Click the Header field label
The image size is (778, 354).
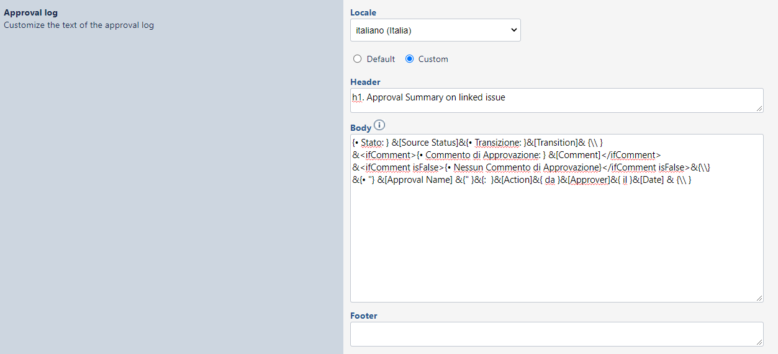tap(365, 82)
